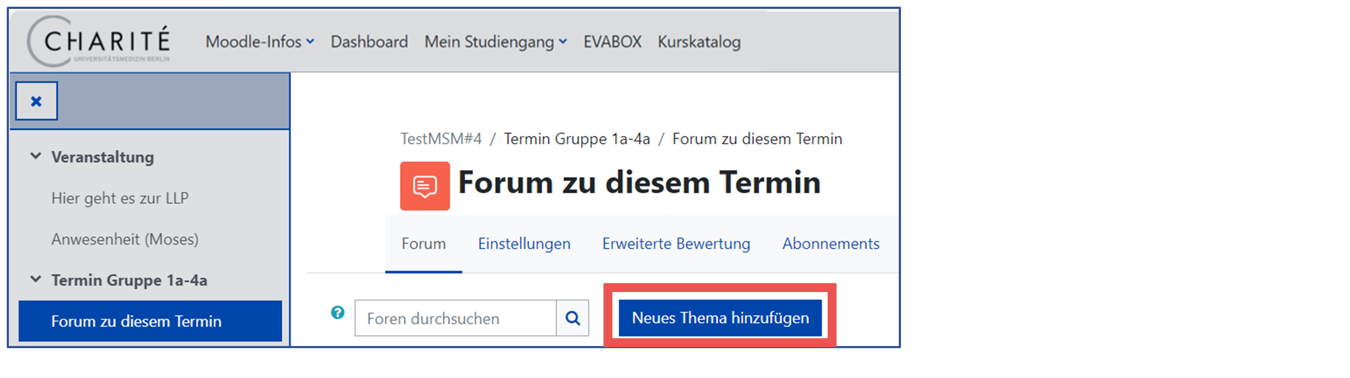Image resolution: width=1350 pixels, height=378 pixels.
Task: Open the forum search help icon
Action: click(x=338, y=313)
